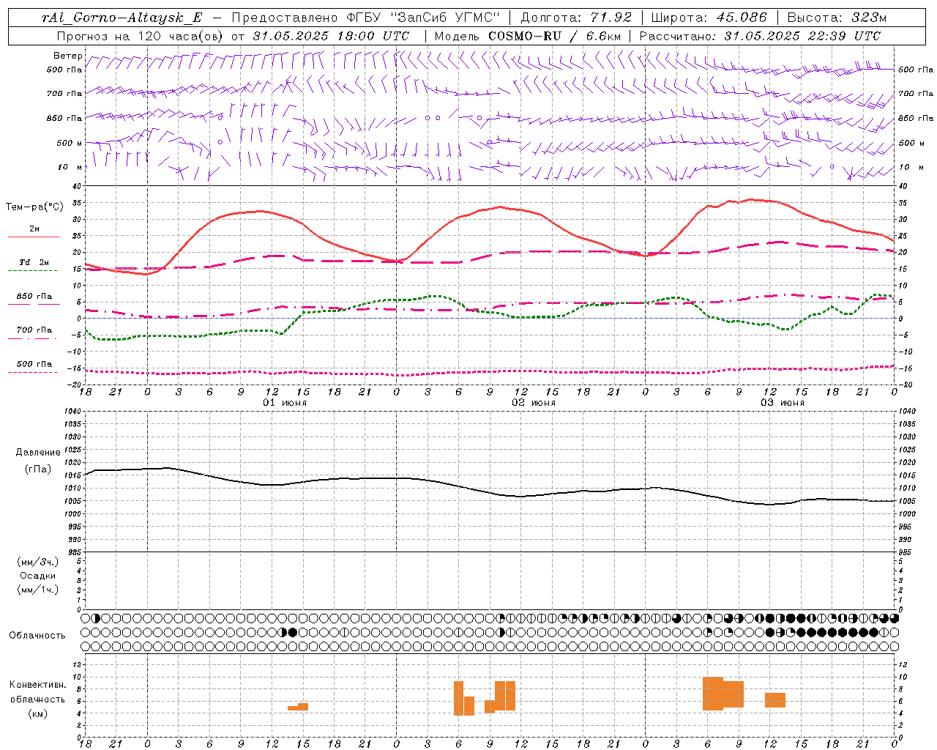937x750 pixels.
Task: Click the orange convective bar at 12h 03 июня
Action: (775, 700)
